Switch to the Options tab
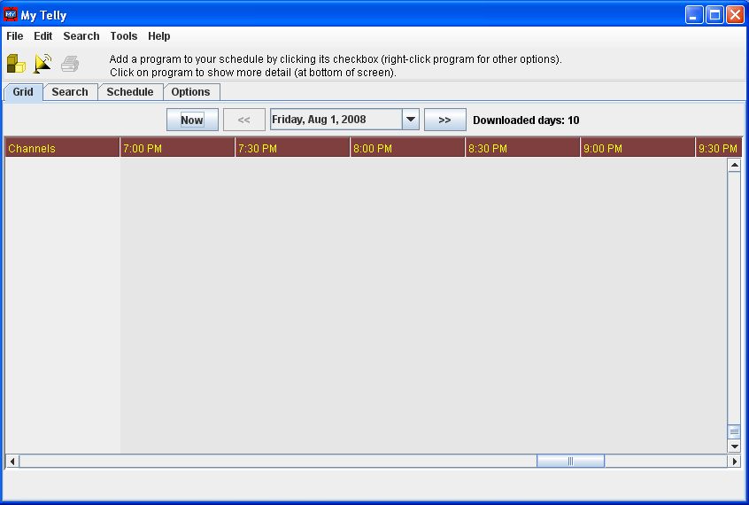The height and width of the screenshot is (505, 749). point(190,92)
